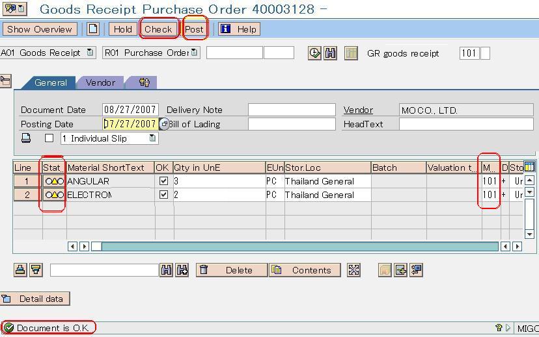Open the R01 Purchase Order dropdown

coord(194,53)
